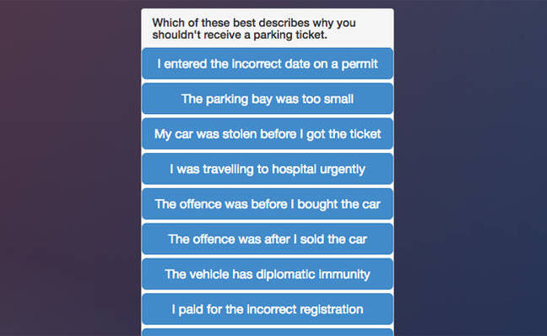Choose "The parking bay was too small" option
547x336 pixels.
click(268, 99)
